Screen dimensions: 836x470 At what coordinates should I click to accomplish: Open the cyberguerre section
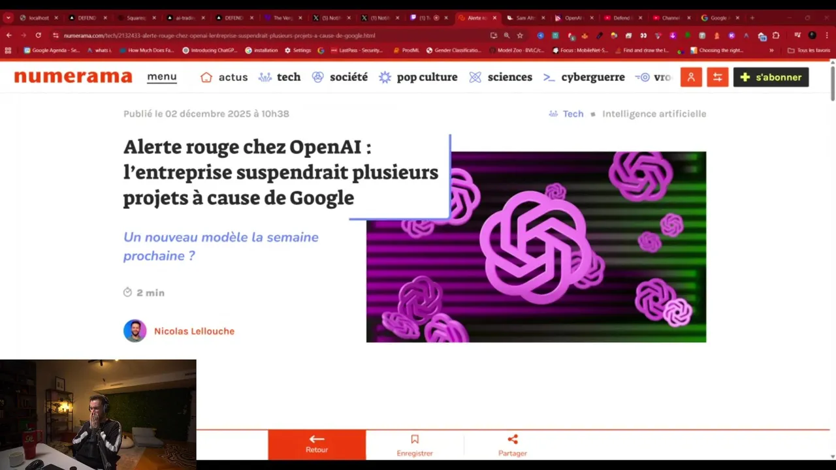click(593, 77)
